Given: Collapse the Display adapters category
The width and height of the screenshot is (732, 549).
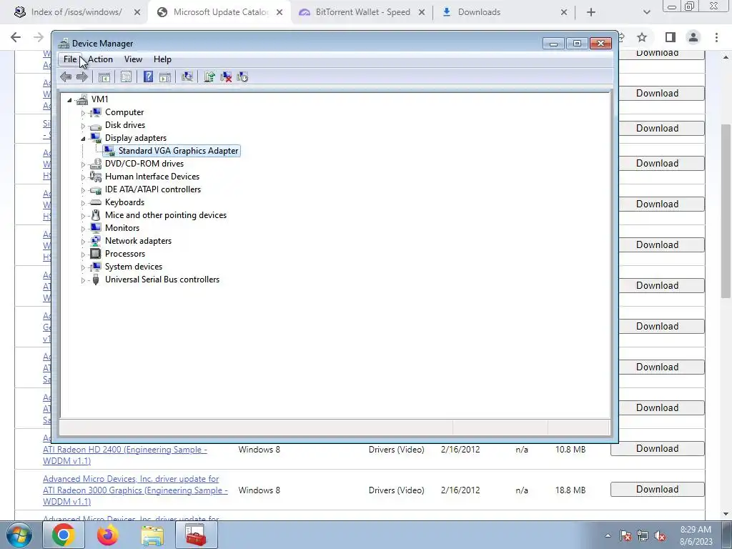Looking at the screenshot, I should click(x=83, y=139).
